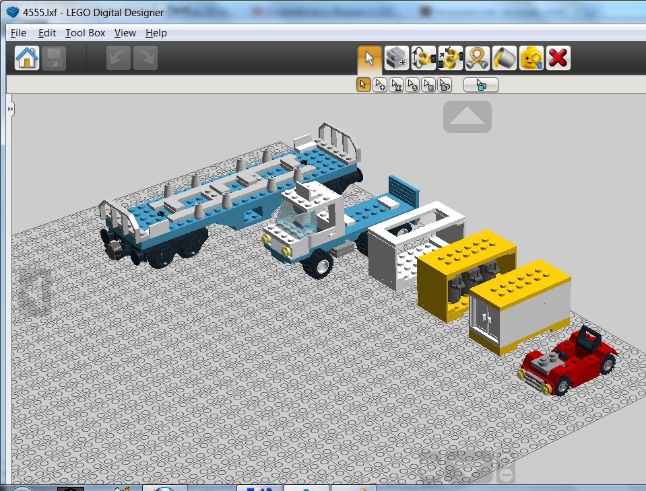Rotate camera up with top arrow
Image resolution: width=646 pixels, height=491 pixels.
point(467,117)
